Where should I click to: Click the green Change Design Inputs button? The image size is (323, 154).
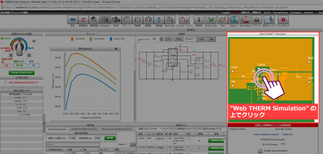21,73
